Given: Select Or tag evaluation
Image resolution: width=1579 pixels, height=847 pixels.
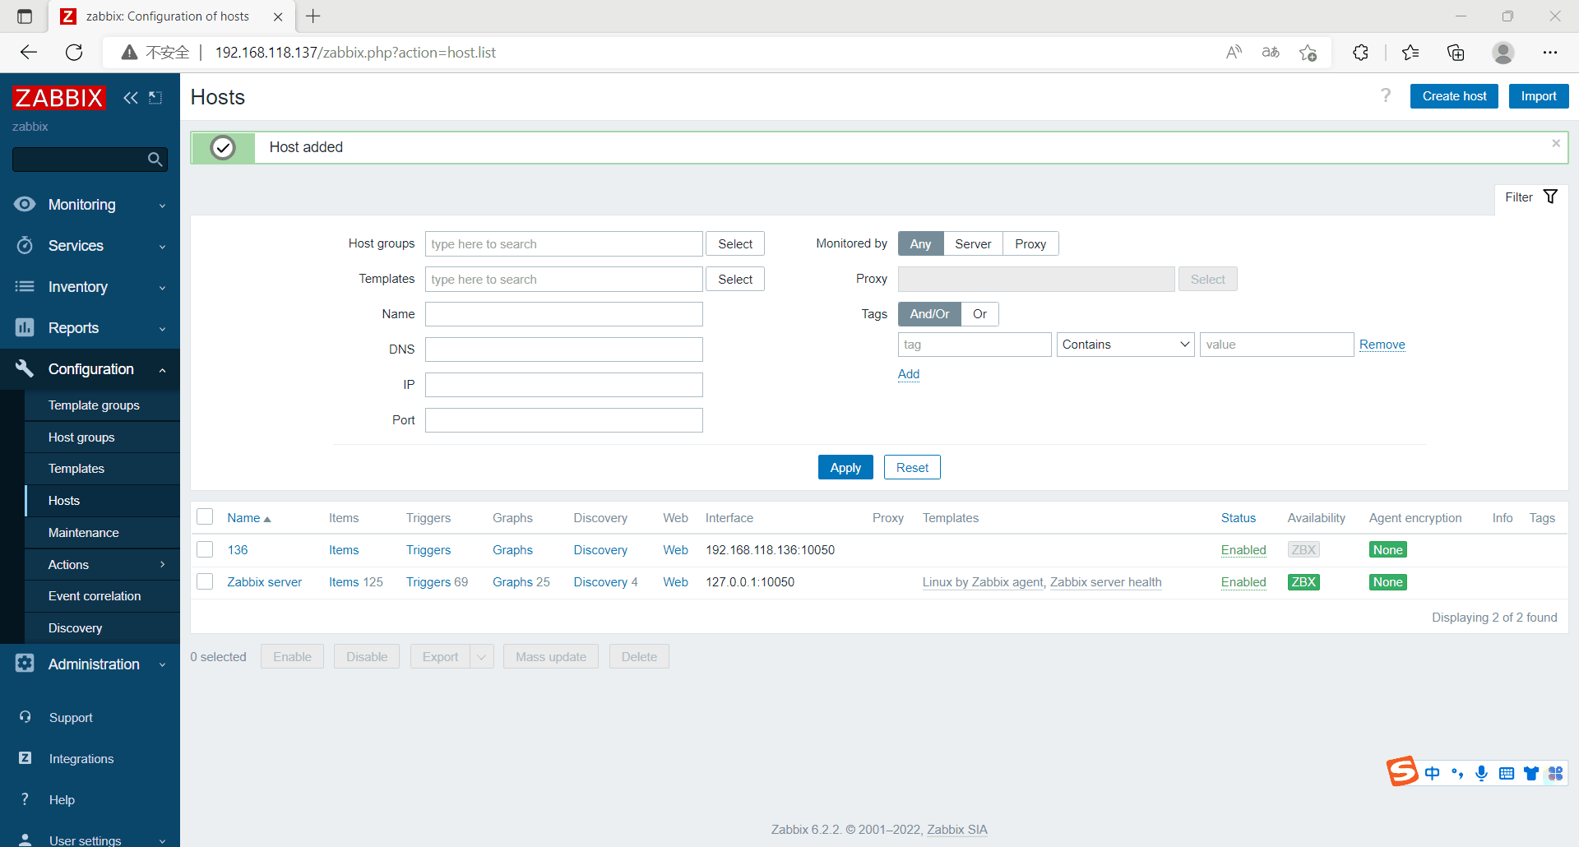Looking at the screenshot, I should [x=979, y=314].
